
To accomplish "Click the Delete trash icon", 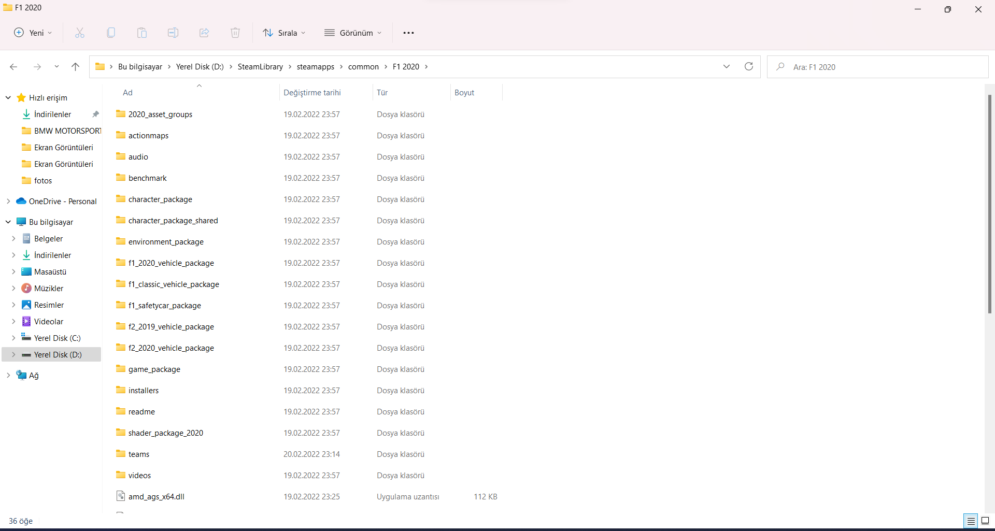I will [235, 33].
